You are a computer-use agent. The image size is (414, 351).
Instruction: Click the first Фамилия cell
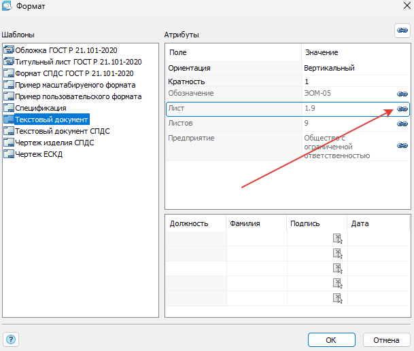tap(256, 238)
